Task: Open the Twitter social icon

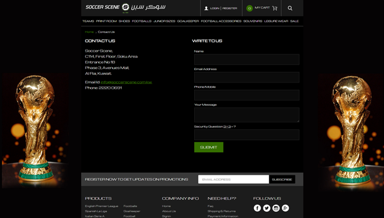Action: pyautogui.click(x=267, y=208)
